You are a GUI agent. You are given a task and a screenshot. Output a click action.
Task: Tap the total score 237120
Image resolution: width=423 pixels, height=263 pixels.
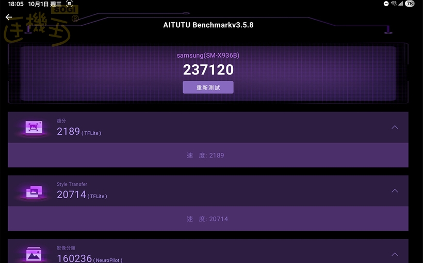208,69
